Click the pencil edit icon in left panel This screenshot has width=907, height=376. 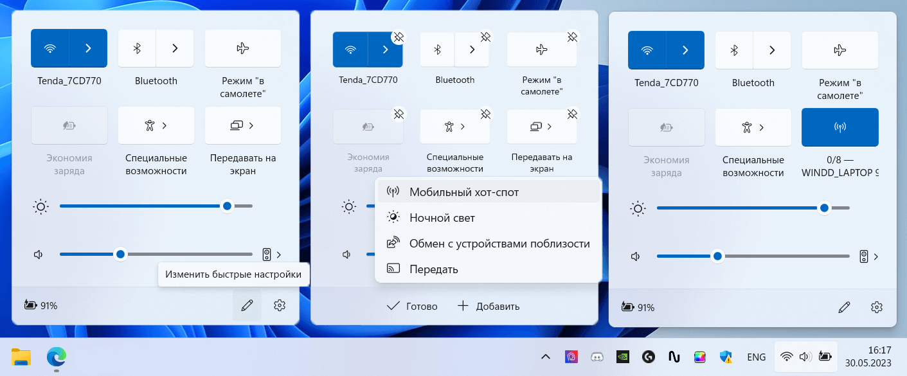[x=247, y=306]
